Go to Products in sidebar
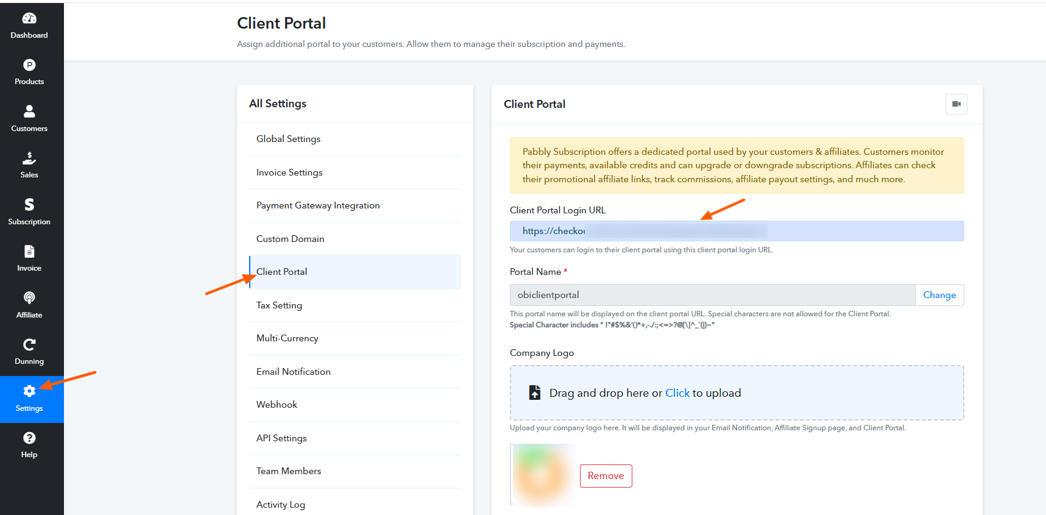This screenshot has height=515, width=1046. click(x=29, y=65)
